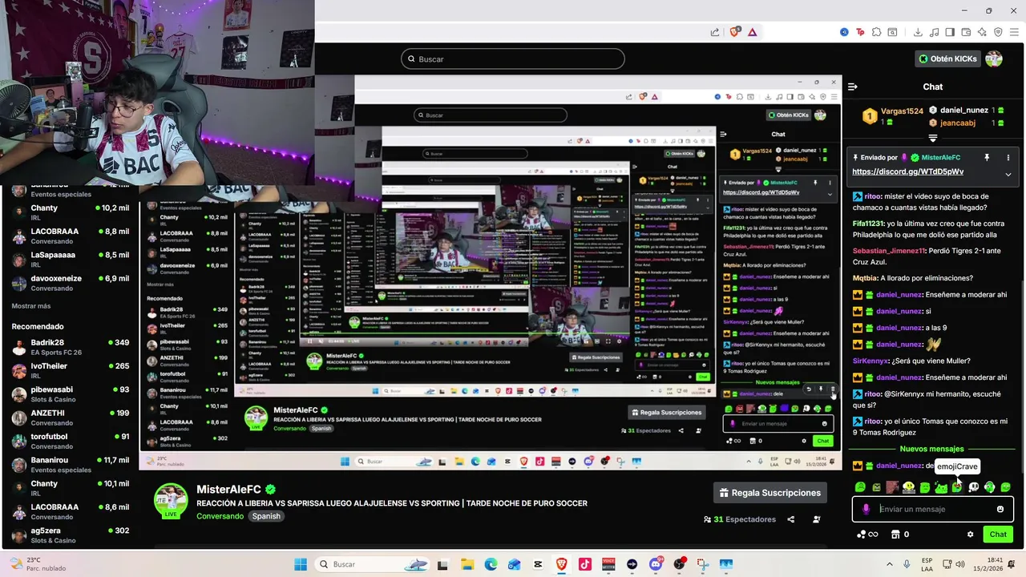
Task: Open the media control music note icon
Action: point(934,32)
